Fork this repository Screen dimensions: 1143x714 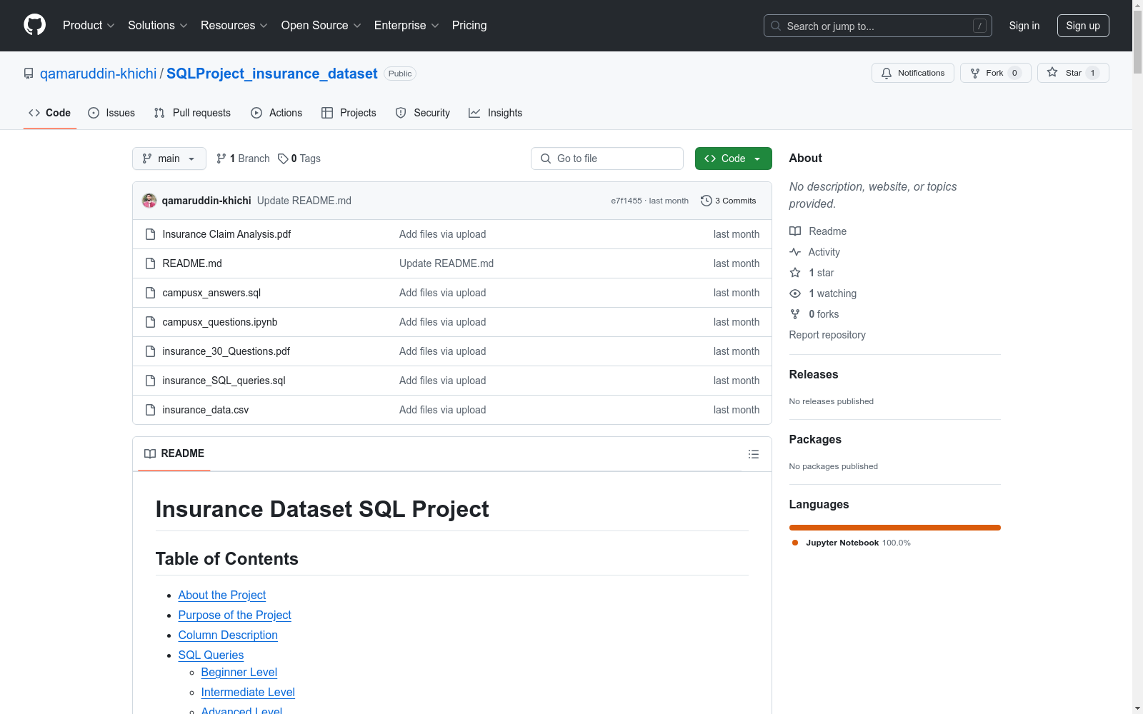(x=995, y=73)
